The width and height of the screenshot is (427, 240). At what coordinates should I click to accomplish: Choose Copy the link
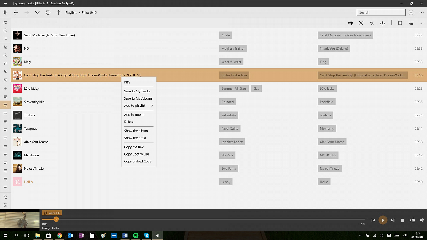pyautogui.click(x=139, y=147)
